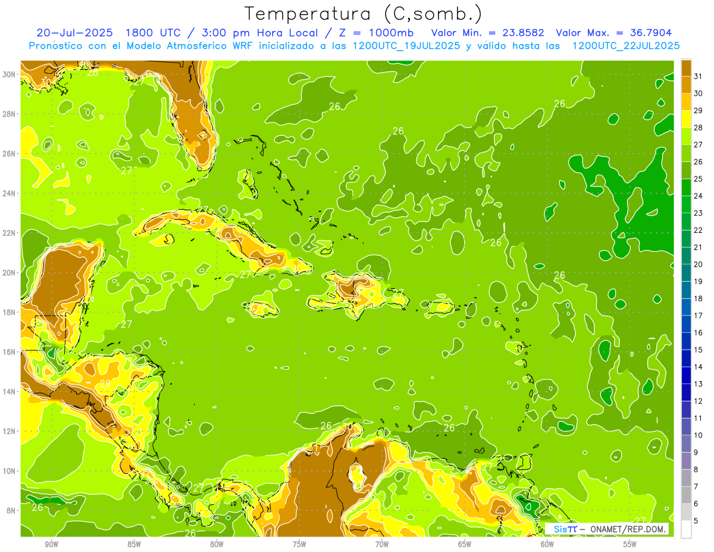Click the '65W' longitude axis label
This screenshot has width=714, height=552.
465,544
